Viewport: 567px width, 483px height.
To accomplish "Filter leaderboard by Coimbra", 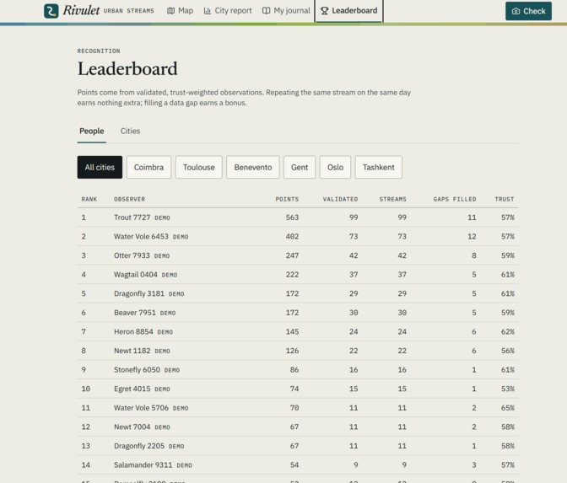I will tap(148, 167).
